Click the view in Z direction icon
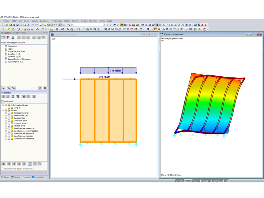 coord(132,29)
